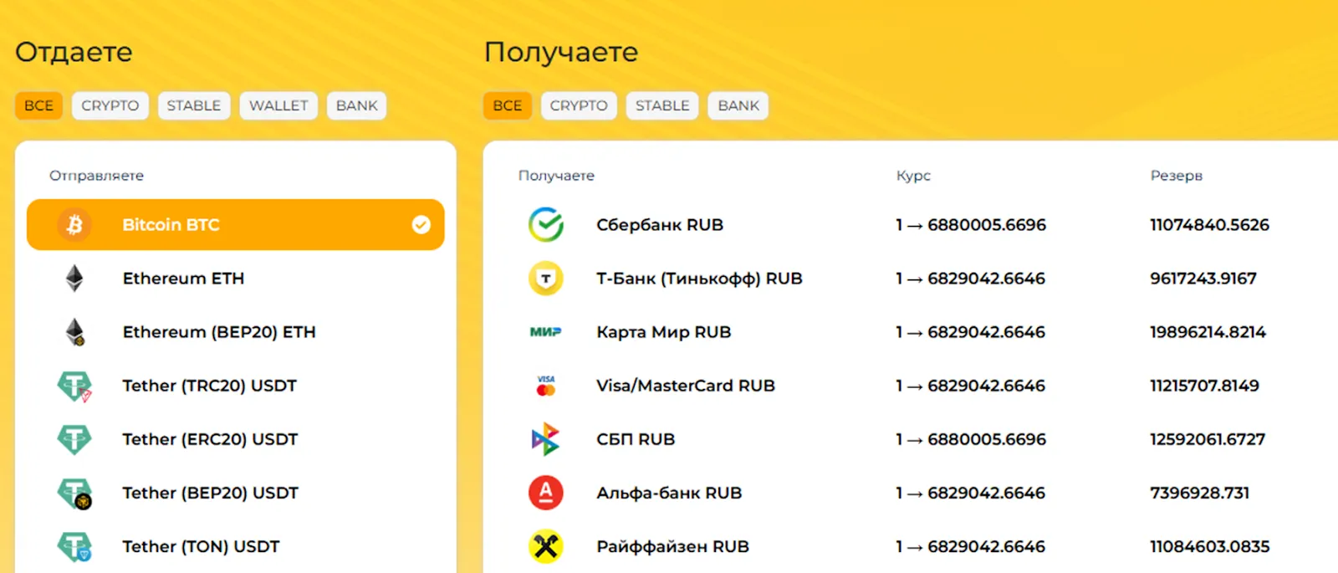
Task: Click the Сбербанк green logo icon
Action: click(546, 225)
